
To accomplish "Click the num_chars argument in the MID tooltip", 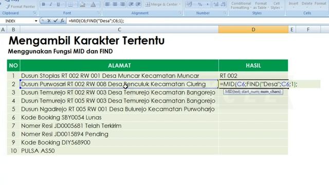I will click(x=270, y=91).
